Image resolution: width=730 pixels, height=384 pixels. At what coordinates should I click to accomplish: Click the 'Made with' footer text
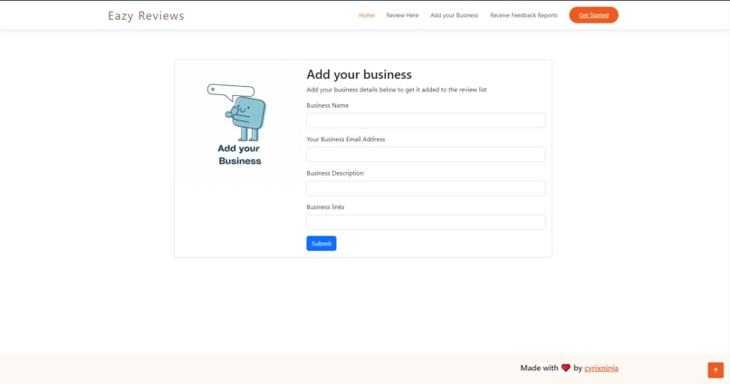pyautogui.click(x=539, y=368)
